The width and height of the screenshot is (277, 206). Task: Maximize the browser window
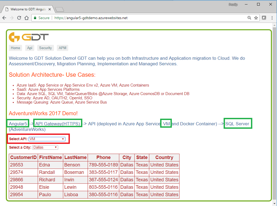click(258, 5)
